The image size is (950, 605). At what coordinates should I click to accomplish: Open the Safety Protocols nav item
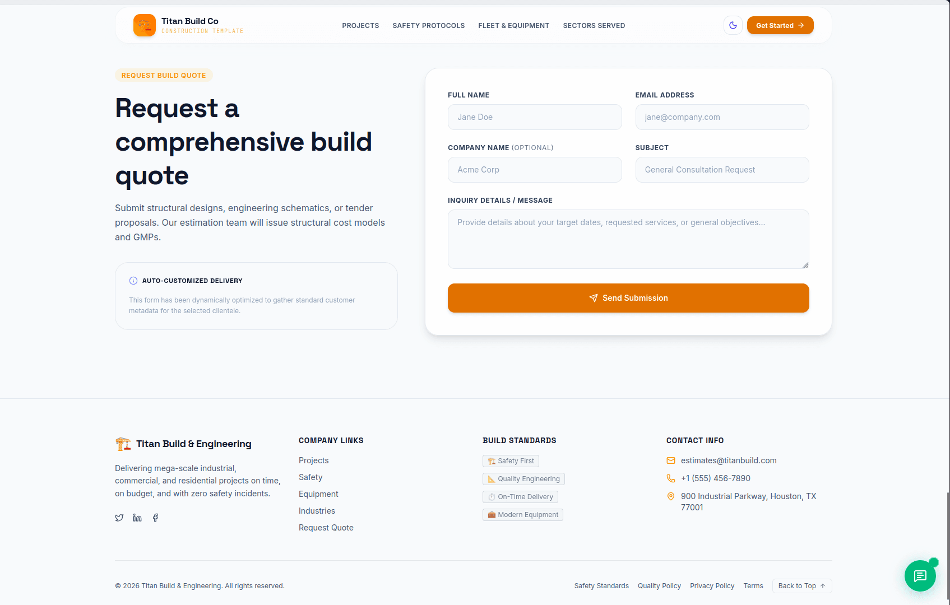click(x=429, y=26)
